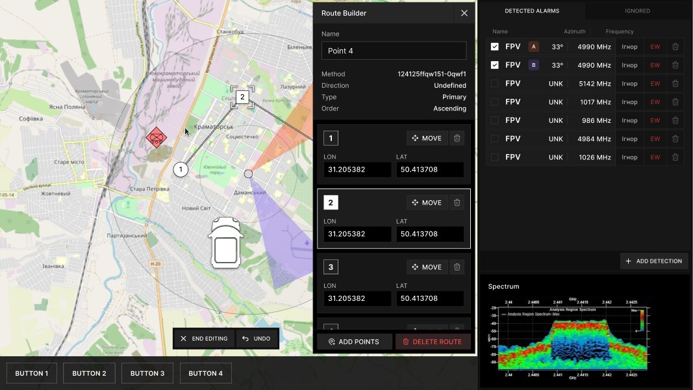The width and height of the screenshot is (693, 390).
Task: Edit point 2 LON value field
Action: coord(357,234)
